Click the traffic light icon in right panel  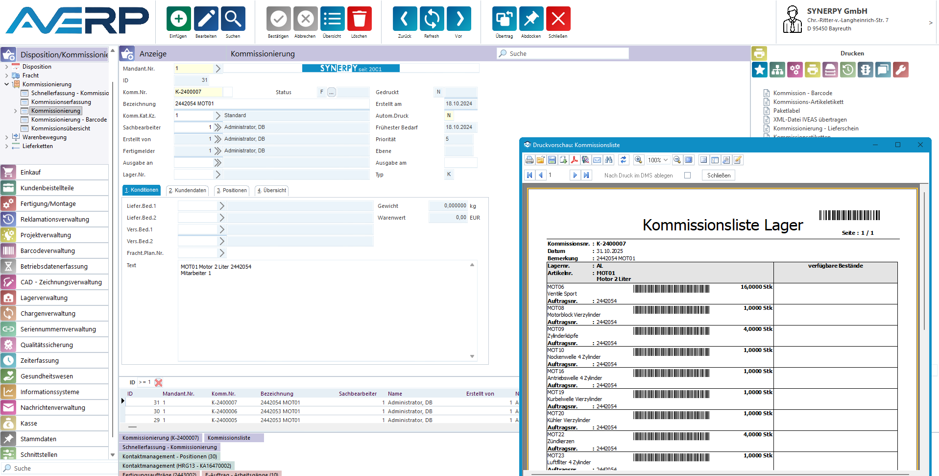click(x=866, y=70)
